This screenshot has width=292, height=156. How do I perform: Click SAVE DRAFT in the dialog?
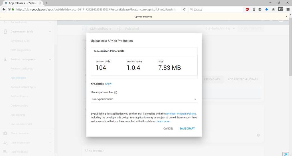coord(187,128)
